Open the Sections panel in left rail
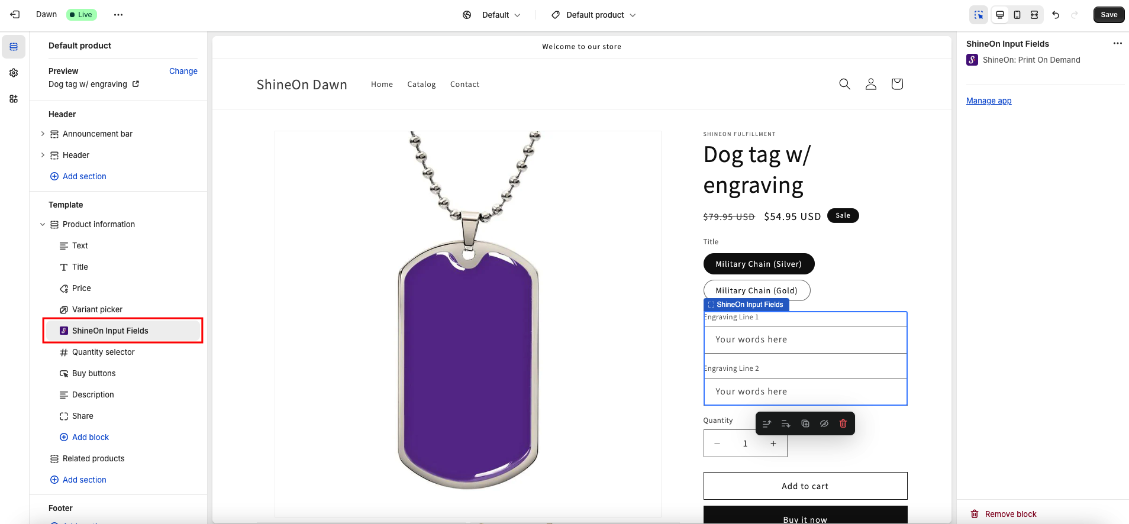Image resolution: width=1129 pixels, height=524 pixels. coord(14,47)
